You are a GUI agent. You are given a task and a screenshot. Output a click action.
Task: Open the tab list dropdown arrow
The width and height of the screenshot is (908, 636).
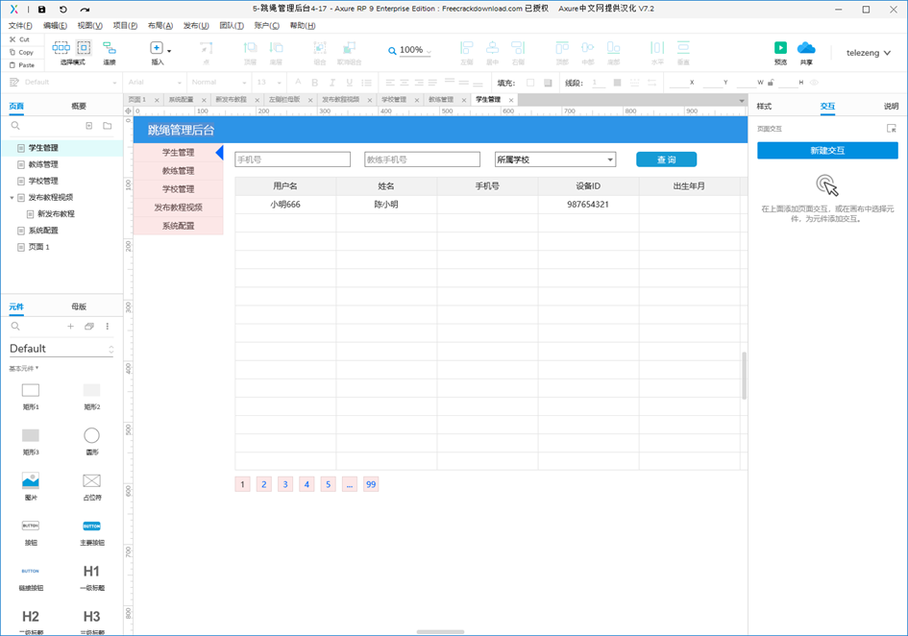pyautogui.click(x=741, y=101)
